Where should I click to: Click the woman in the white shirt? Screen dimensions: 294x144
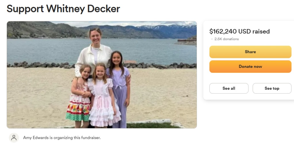(x=94, y=54)
